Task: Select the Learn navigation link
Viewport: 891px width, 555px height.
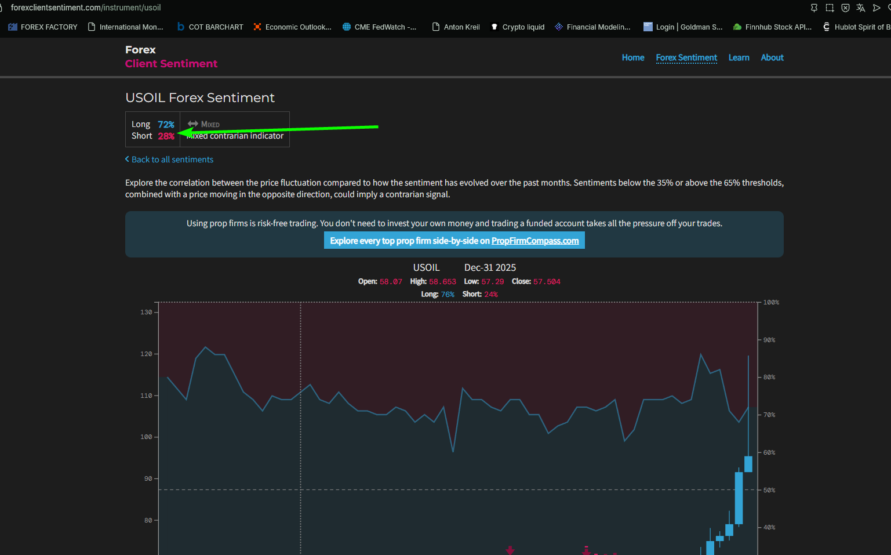Action: pyautogui.click(x=739, y=57)
